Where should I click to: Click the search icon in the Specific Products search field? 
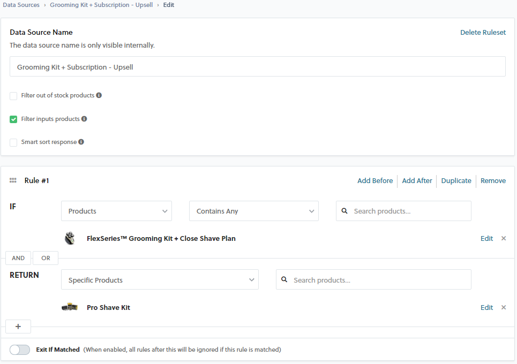point(284,279)
